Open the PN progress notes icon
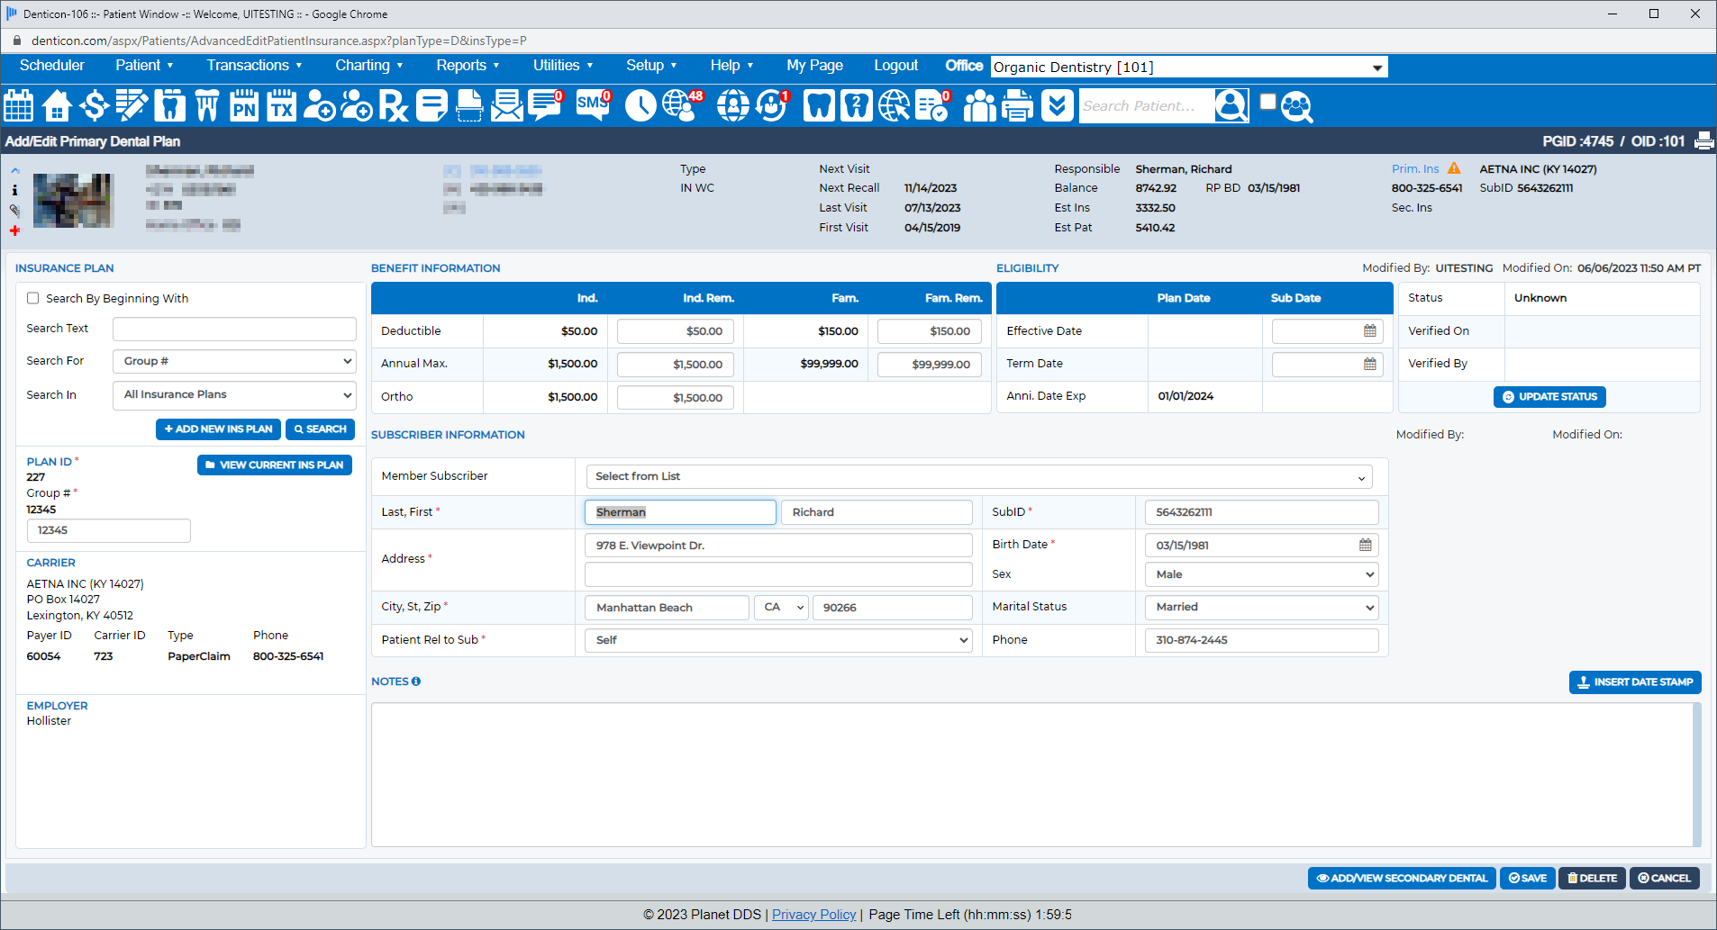The width and height of the screenshot is (1717, 930). (244, 106)
